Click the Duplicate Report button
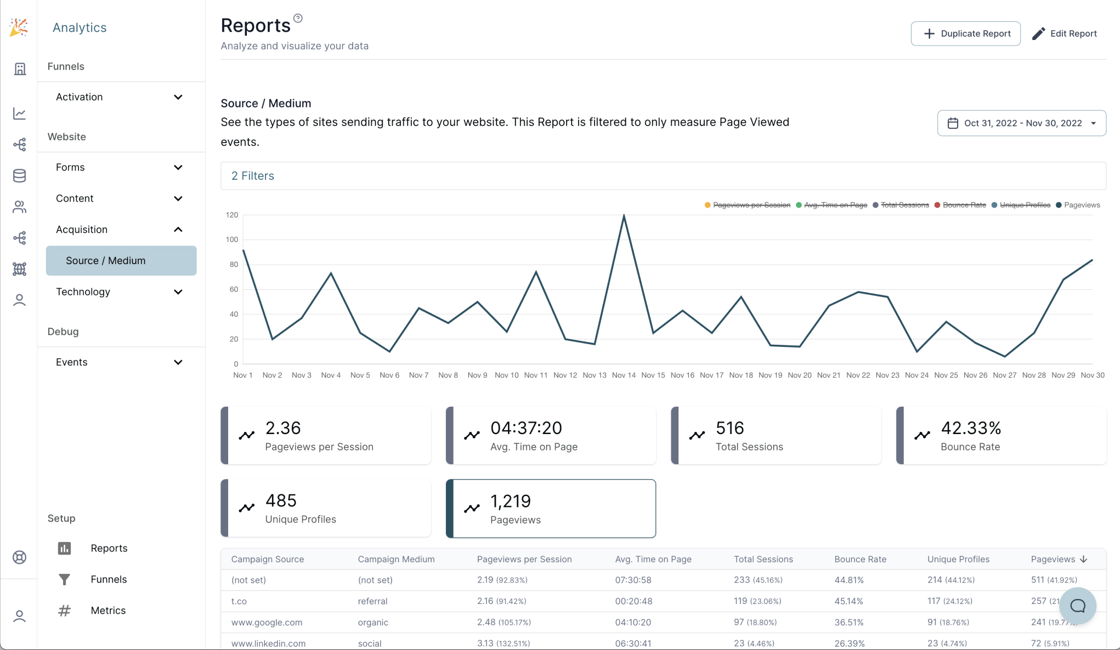Image resolution: width=1120 pixels, height=650 pixels. coord(965,33)
